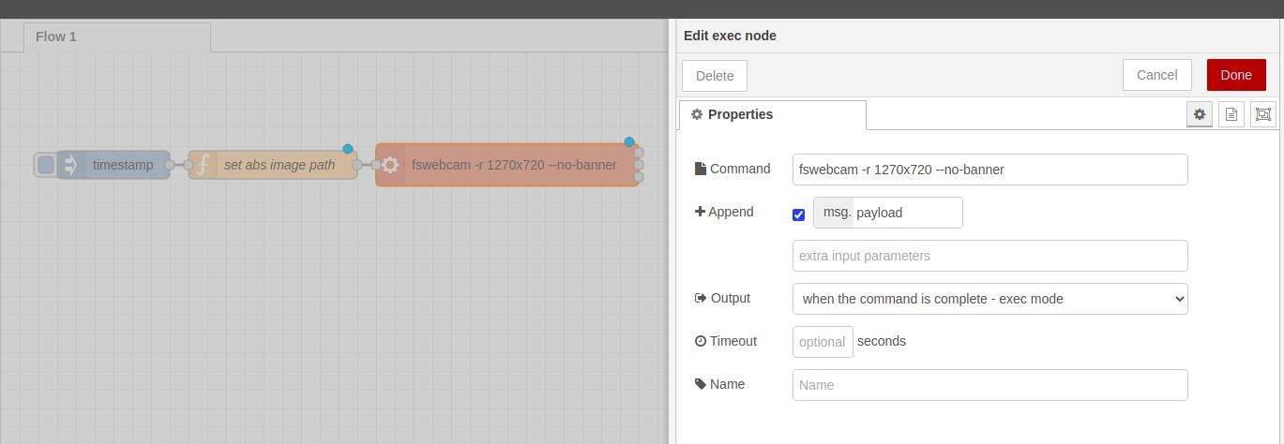This screenshot has height=444, width=1284.
Task: Open node description document icon tab
Action: (x=1231, y=114)
